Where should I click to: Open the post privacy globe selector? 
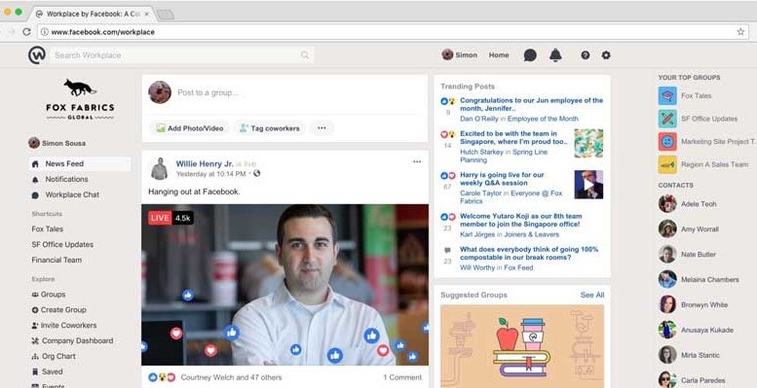point(257,173)
